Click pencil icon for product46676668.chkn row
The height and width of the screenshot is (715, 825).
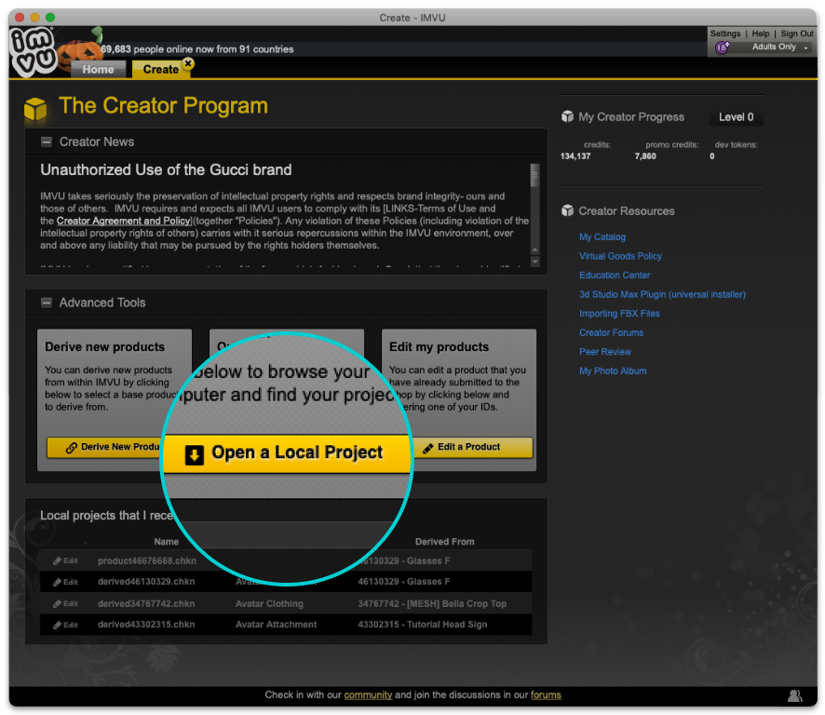[57, 560]
